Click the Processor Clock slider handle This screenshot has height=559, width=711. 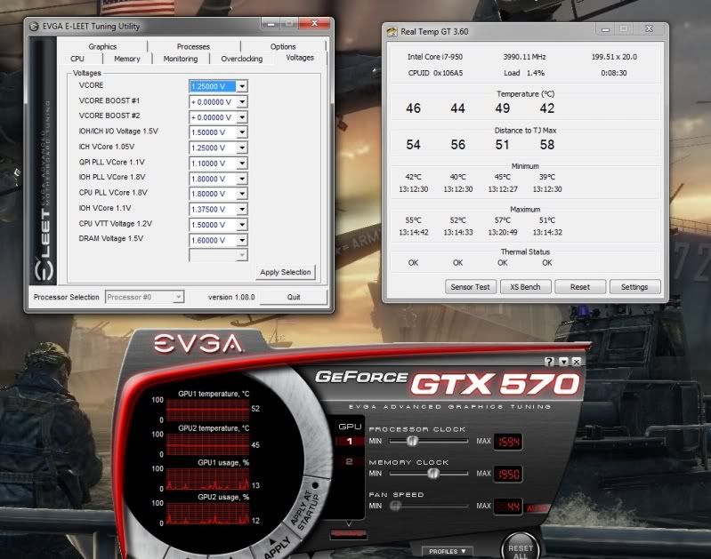[412, 440]
